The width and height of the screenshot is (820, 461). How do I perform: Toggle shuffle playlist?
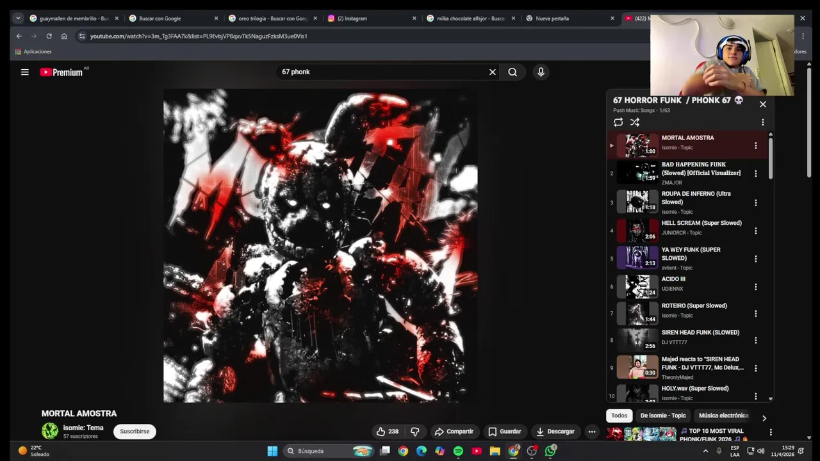[635, 122]
